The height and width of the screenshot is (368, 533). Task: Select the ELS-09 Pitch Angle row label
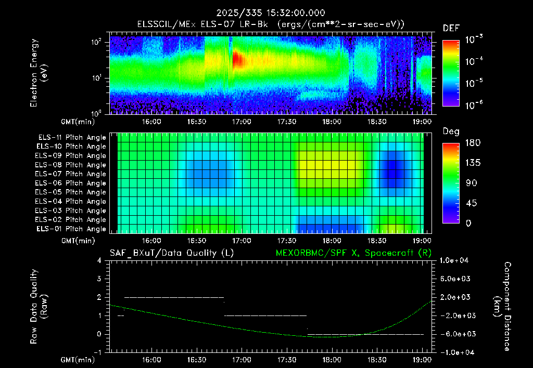[70, 156]
